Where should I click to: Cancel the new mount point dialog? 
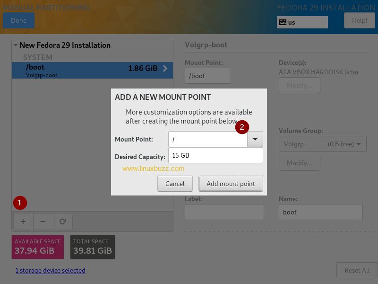[x=175, y=184]
